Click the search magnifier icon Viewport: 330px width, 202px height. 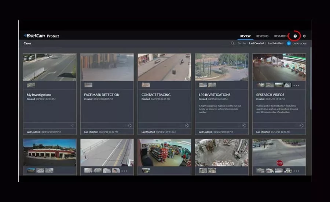pyautogui.click(x=232, y=43)
